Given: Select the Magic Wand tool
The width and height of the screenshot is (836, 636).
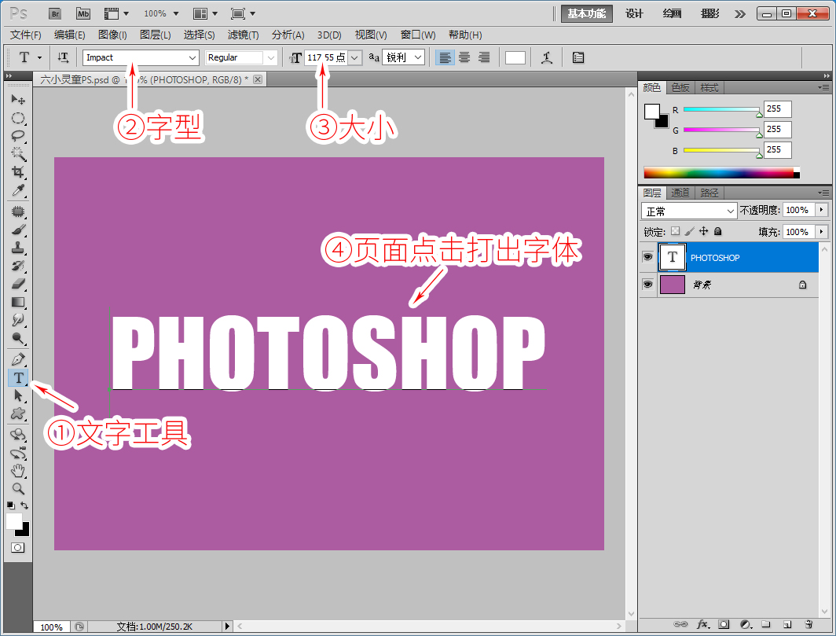Looking at the screenshot, I should tap(18, 153).
